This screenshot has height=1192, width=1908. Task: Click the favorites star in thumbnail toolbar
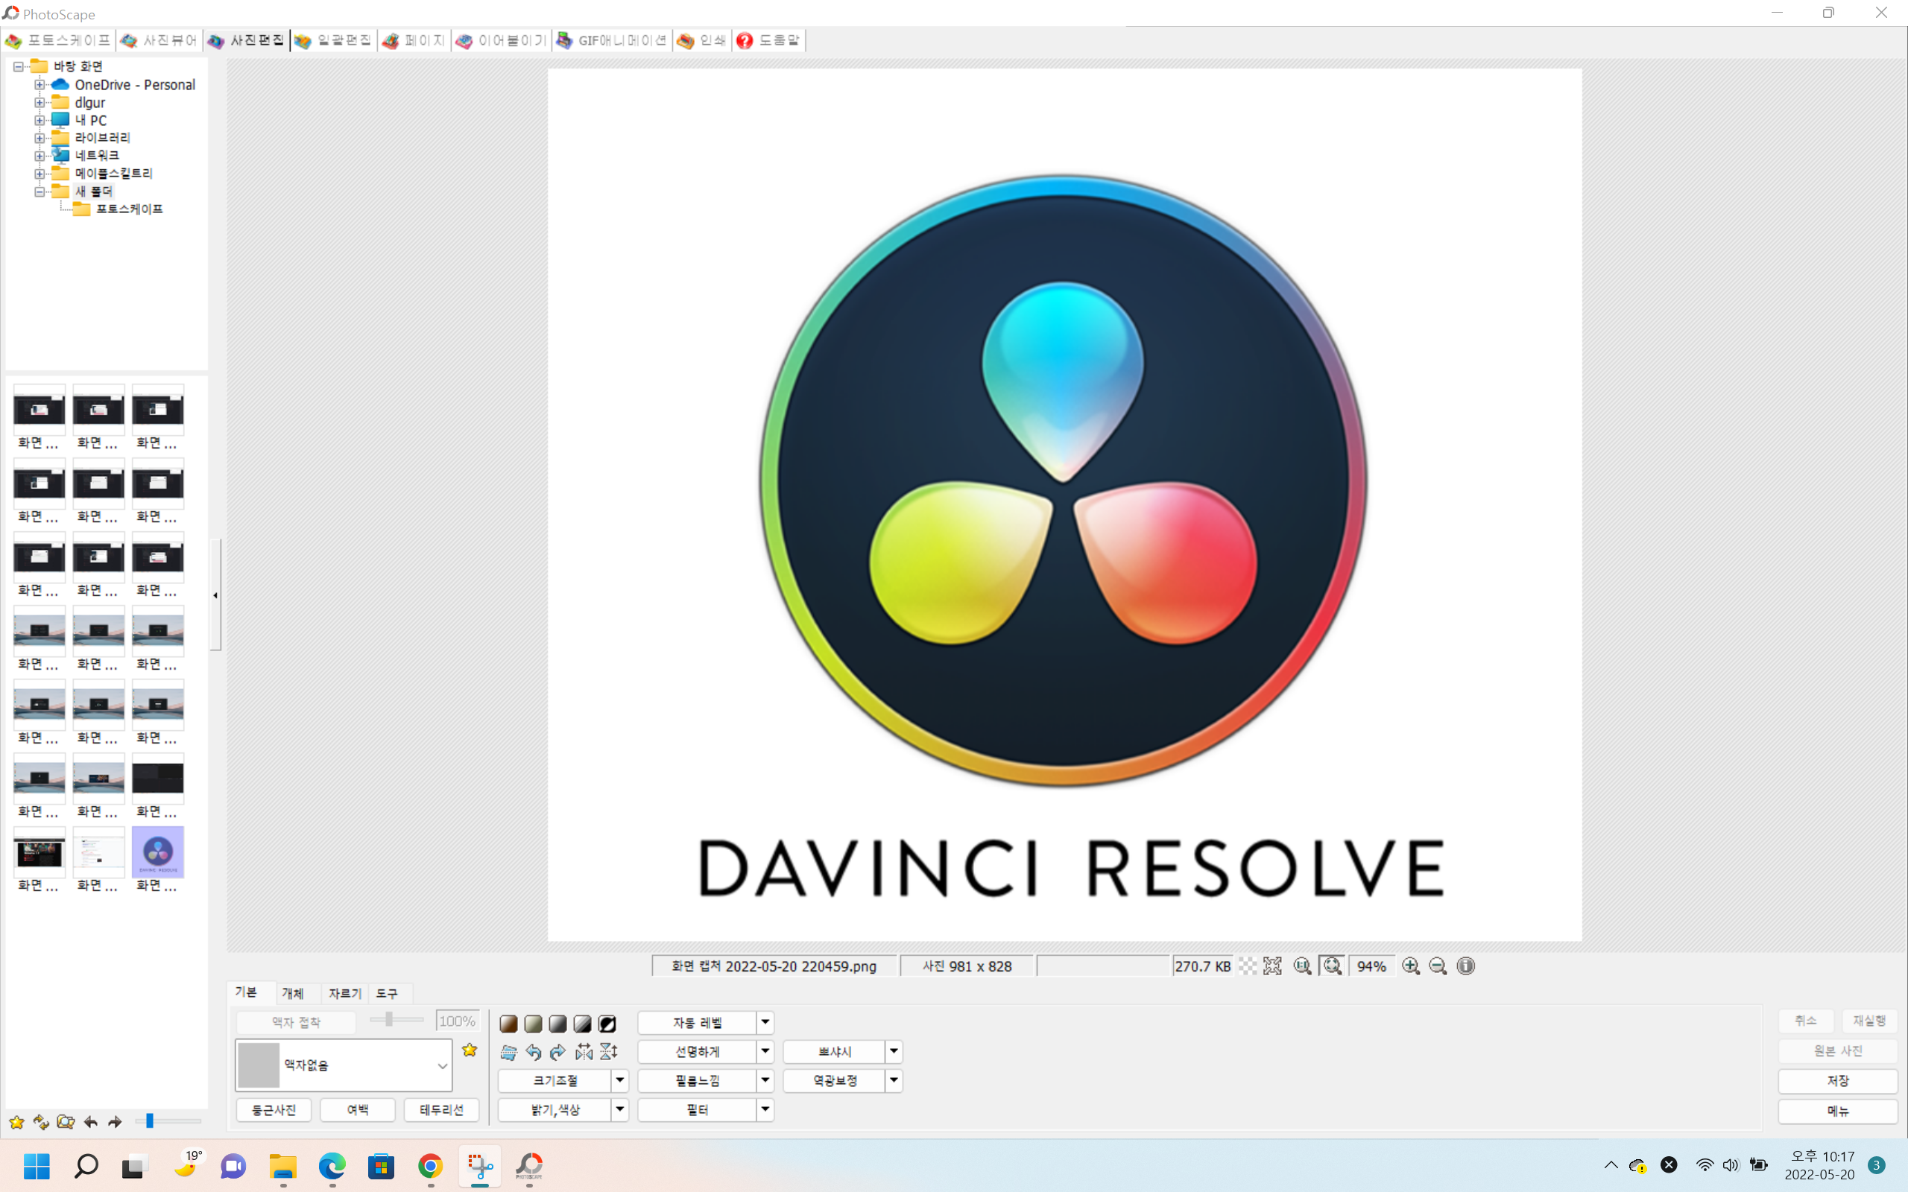click(x=16, y=1121)
